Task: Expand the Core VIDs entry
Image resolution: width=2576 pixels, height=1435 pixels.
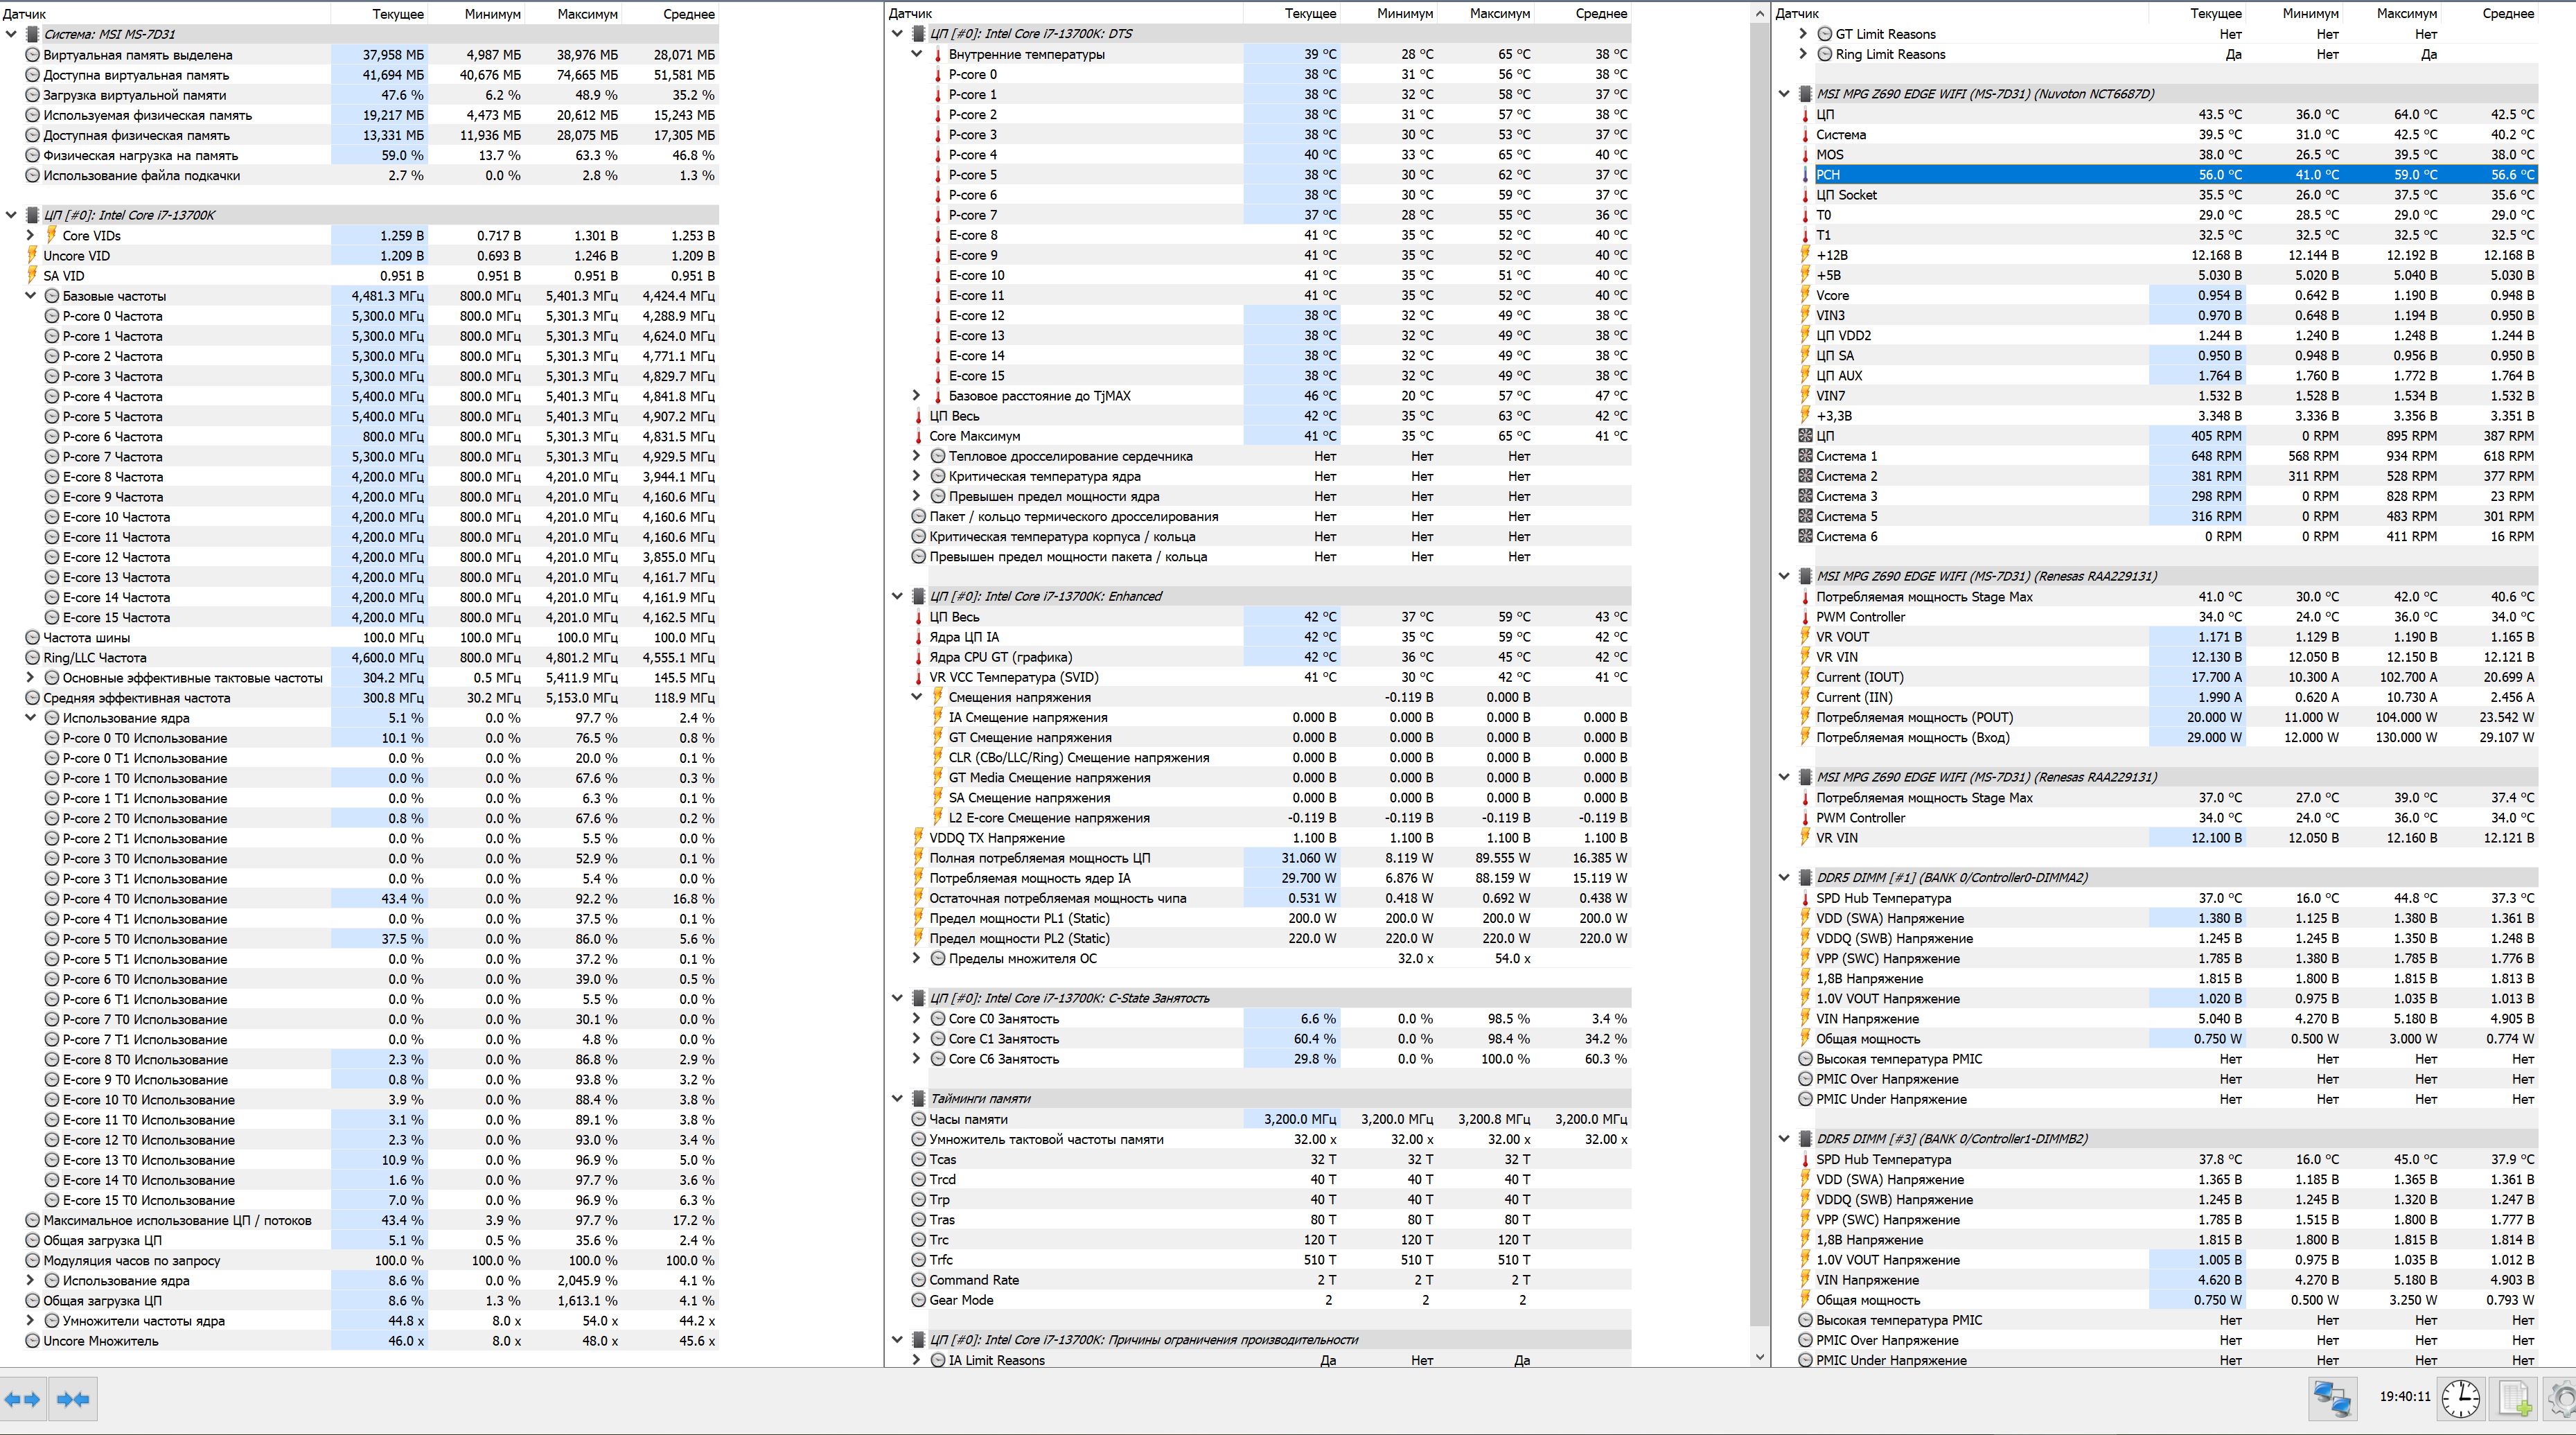Action: (30, 236)
